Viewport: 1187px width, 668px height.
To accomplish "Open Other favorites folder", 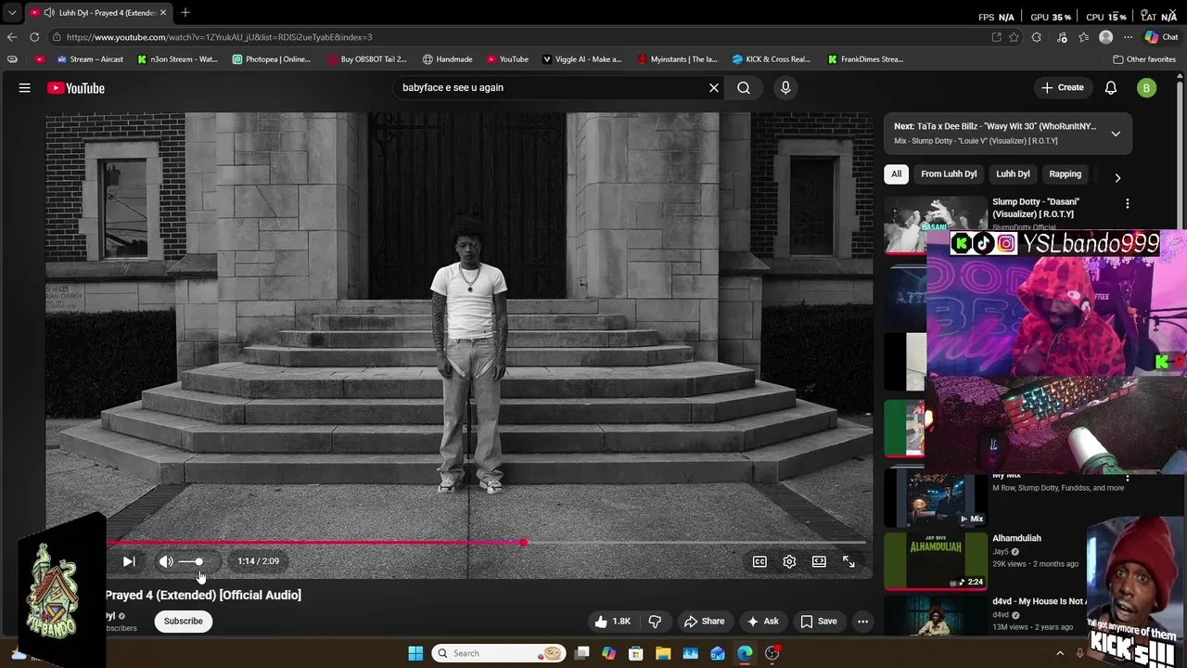I will point(1144,59).
